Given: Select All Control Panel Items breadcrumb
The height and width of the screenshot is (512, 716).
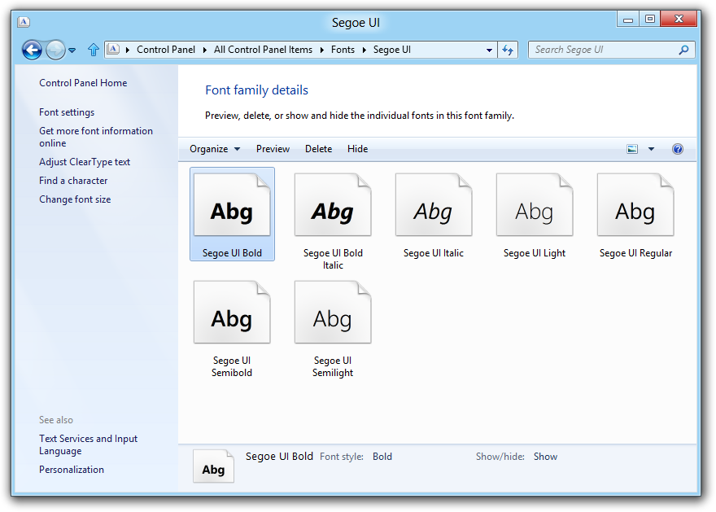Looking at the screenshot, I should (263, 50).
